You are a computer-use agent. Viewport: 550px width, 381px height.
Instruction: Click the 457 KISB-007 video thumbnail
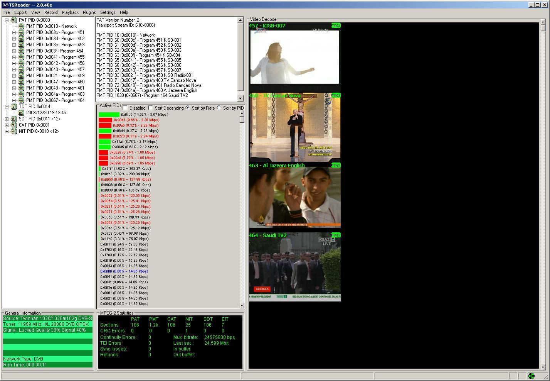pos(295,57)
